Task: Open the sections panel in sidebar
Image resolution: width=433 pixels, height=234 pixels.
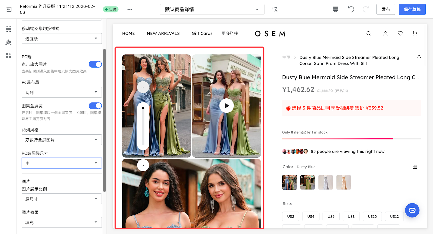Action: (8, 29)
